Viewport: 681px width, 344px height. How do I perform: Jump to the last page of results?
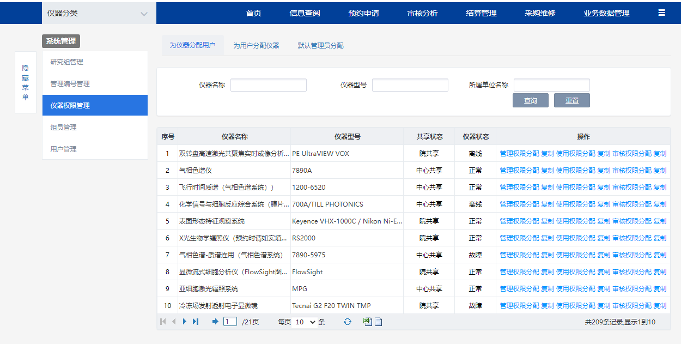coord(196,322)
